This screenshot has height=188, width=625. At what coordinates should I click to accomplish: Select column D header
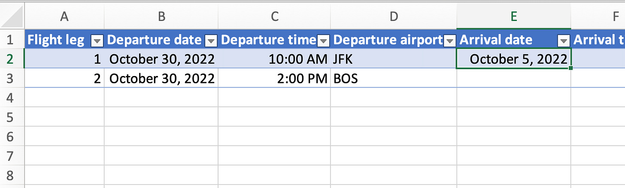[394, 16]
